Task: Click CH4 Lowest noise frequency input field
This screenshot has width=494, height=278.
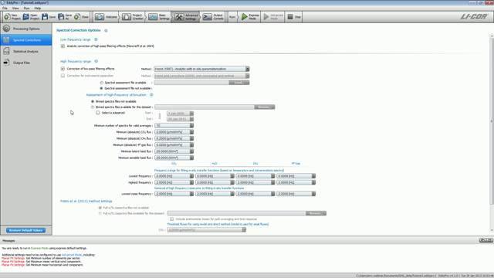Action: coord(255,194)
